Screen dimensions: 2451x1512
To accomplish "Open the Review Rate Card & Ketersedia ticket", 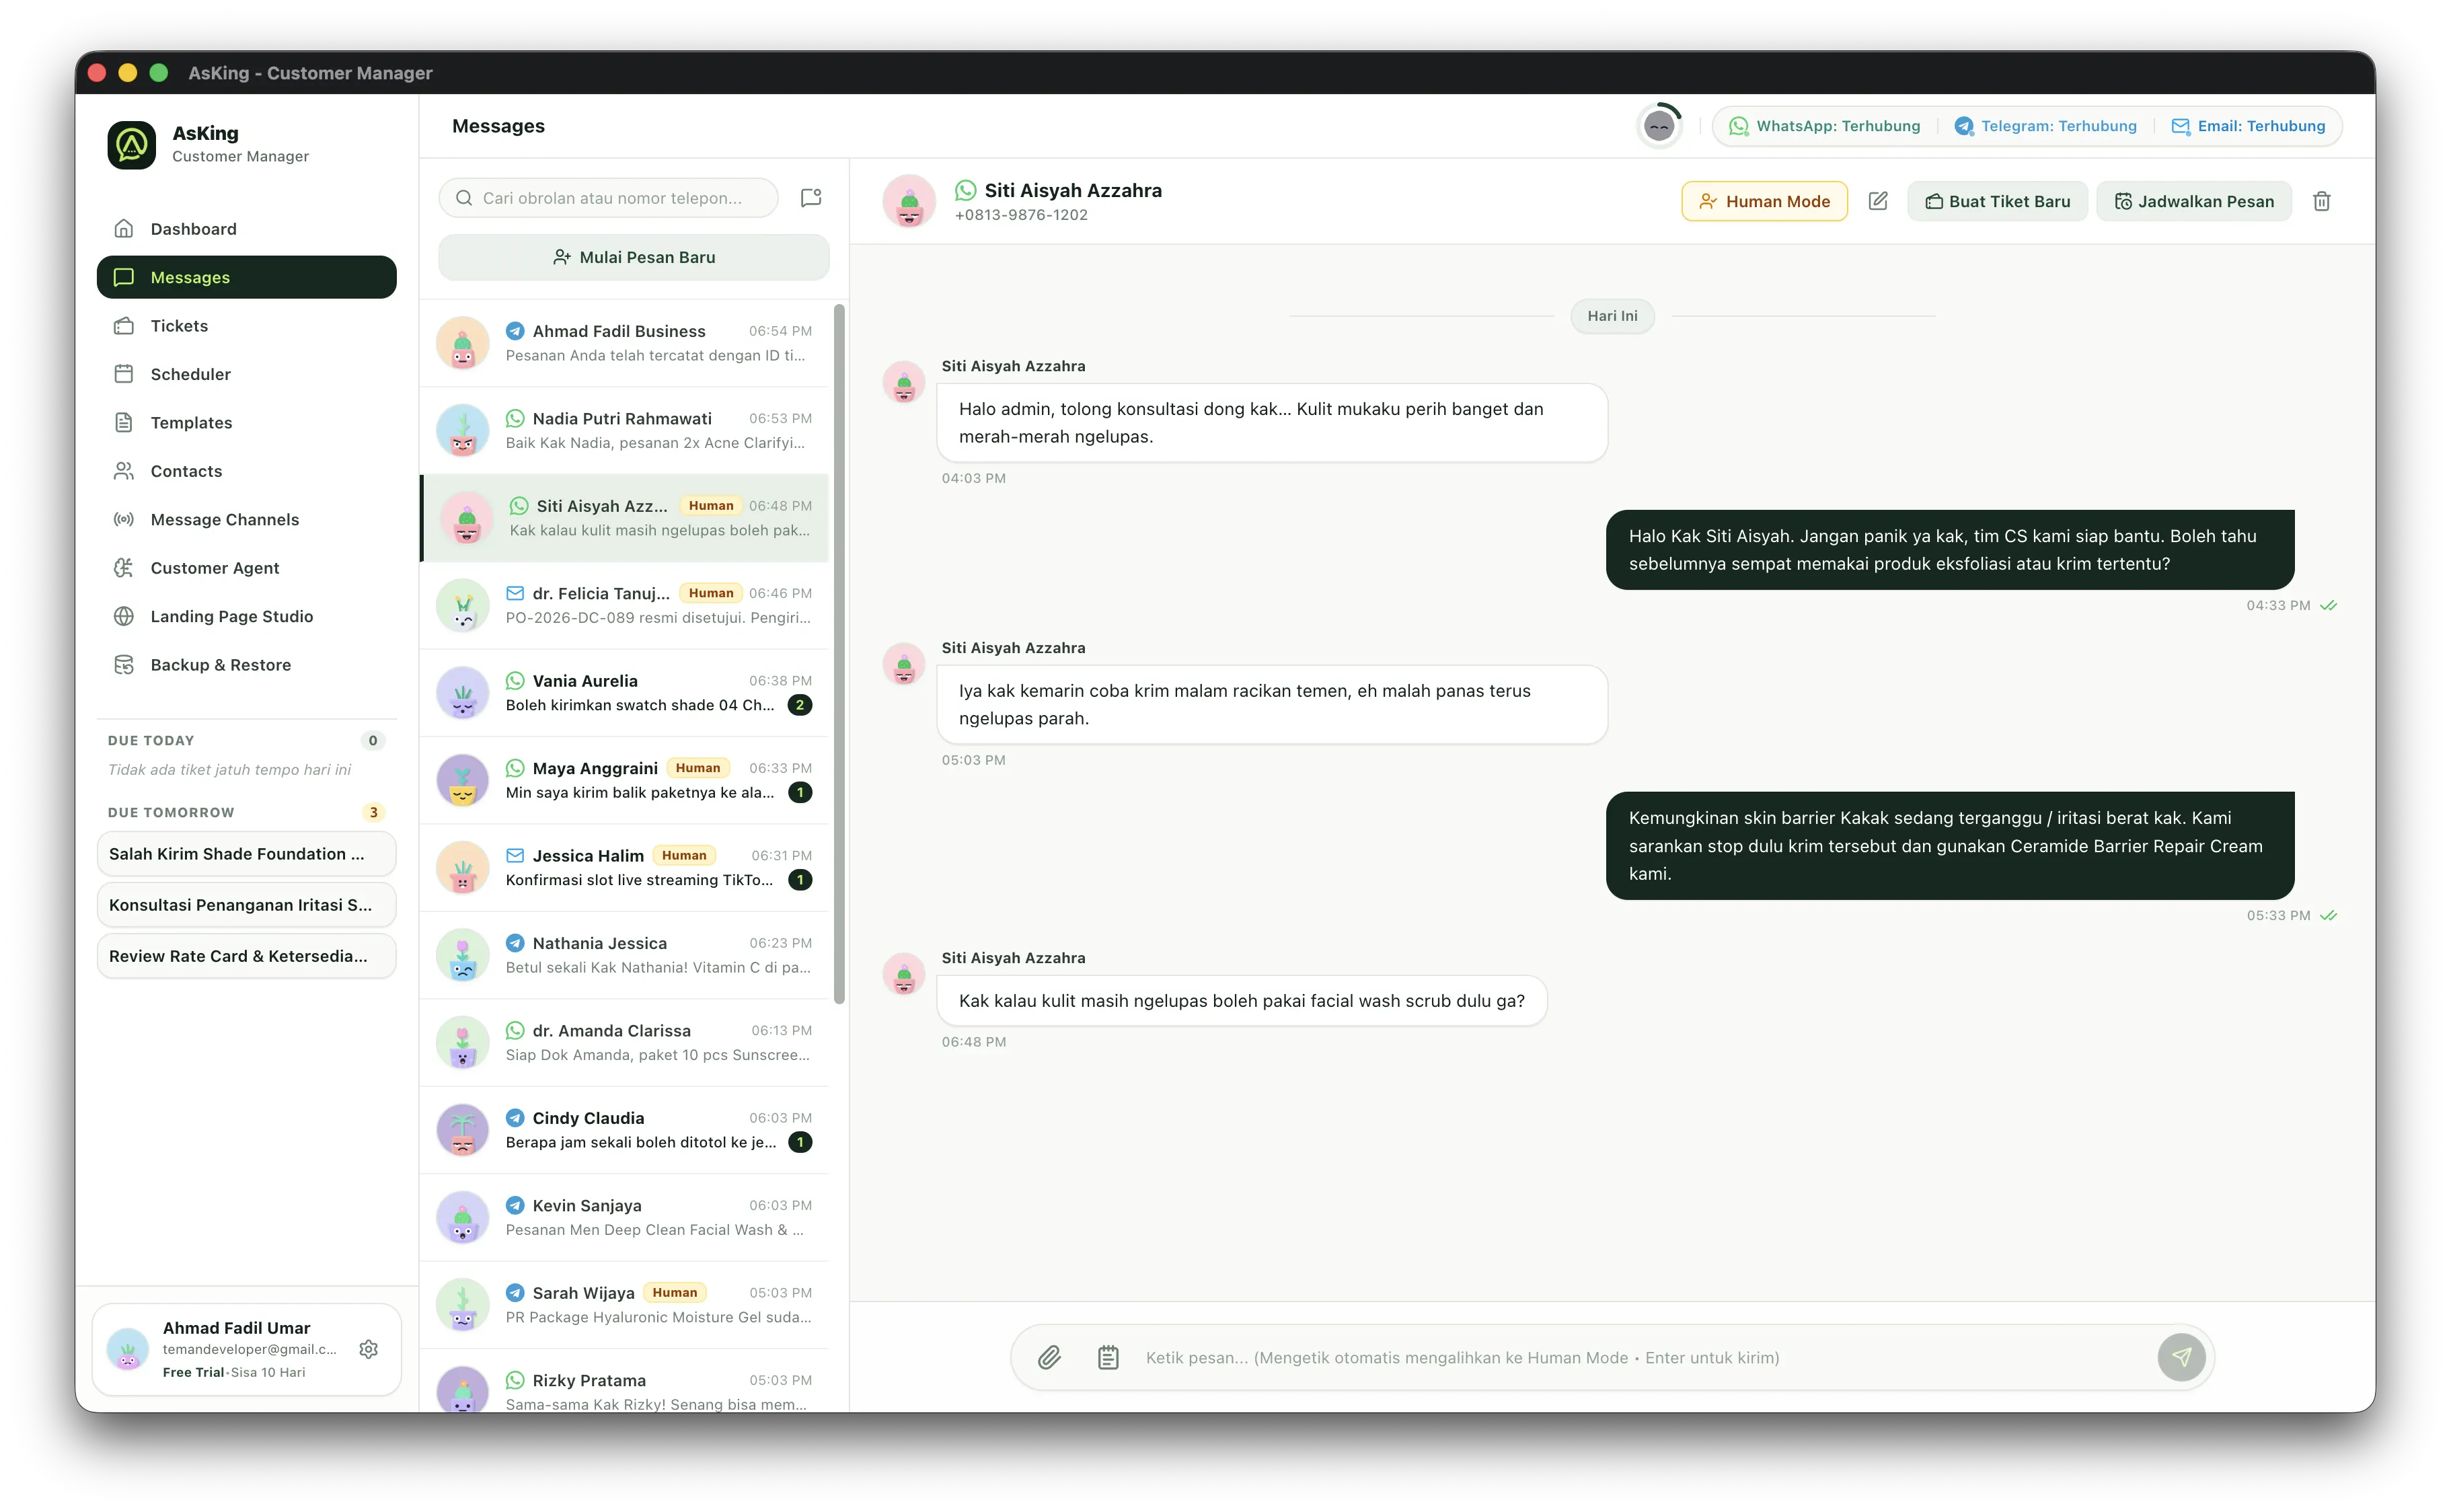I will (x=246, y=956).
